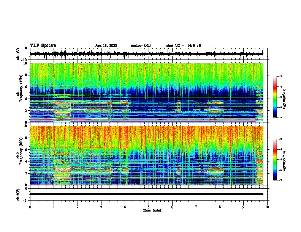This screenshot has width=301, height=232.
Task: Click time-axis tick label "5" at the bottom
Action: click(x=149, y=207)
